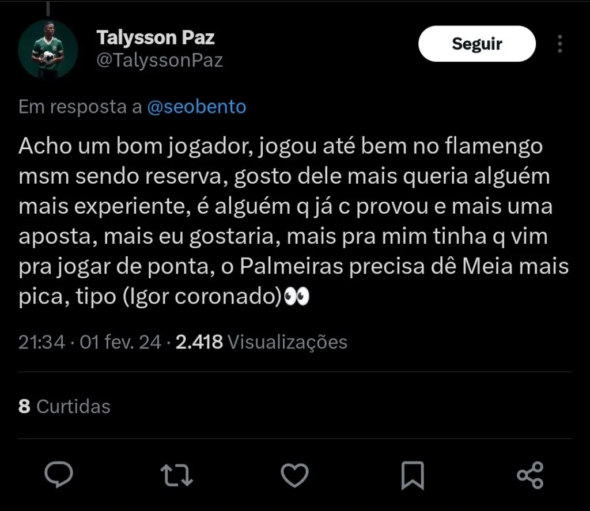590x511 pixels.
Task: Show the 8 Curtidas list
Action: click(x=64, y=407)
